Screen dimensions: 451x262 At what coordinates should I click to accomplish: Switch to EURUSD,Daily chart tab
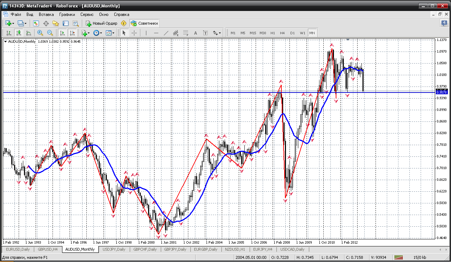[18, 249]
